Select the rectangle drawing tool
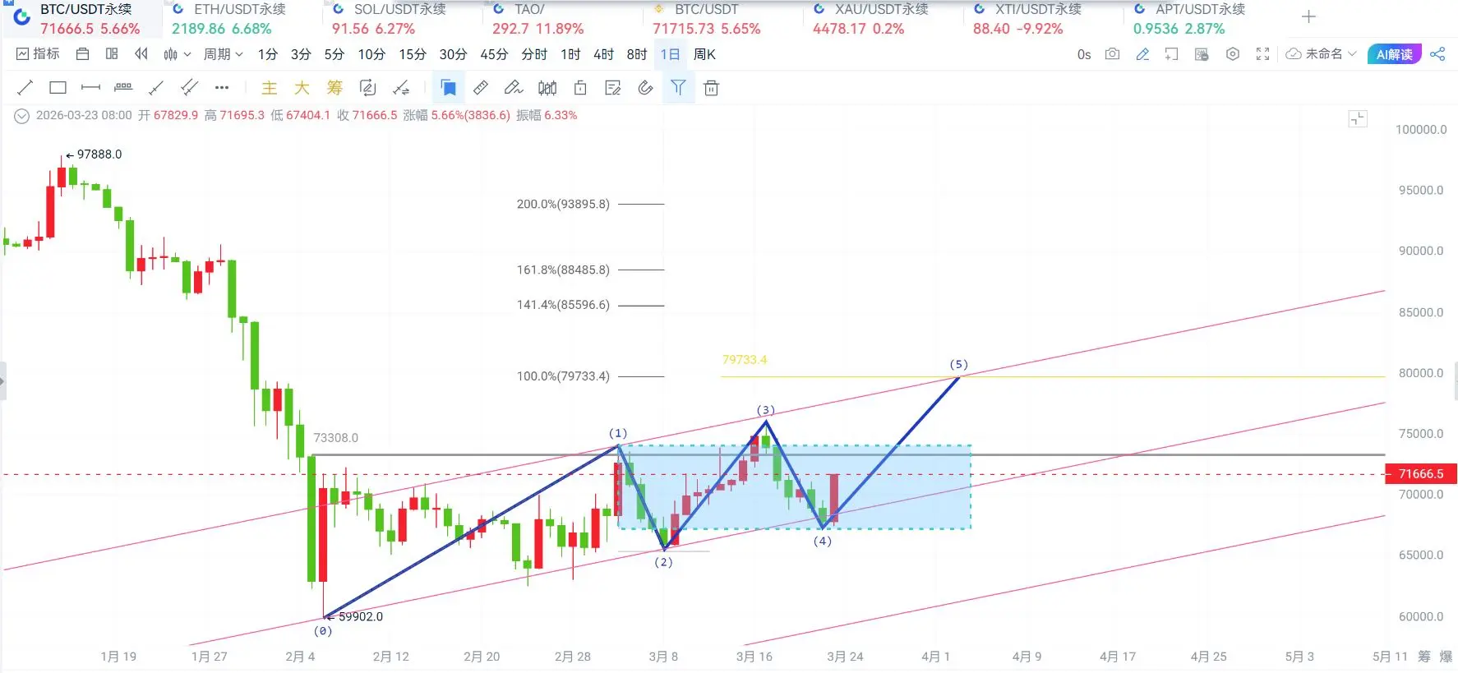Screen dimensions: 1458x673 (58, 87)
